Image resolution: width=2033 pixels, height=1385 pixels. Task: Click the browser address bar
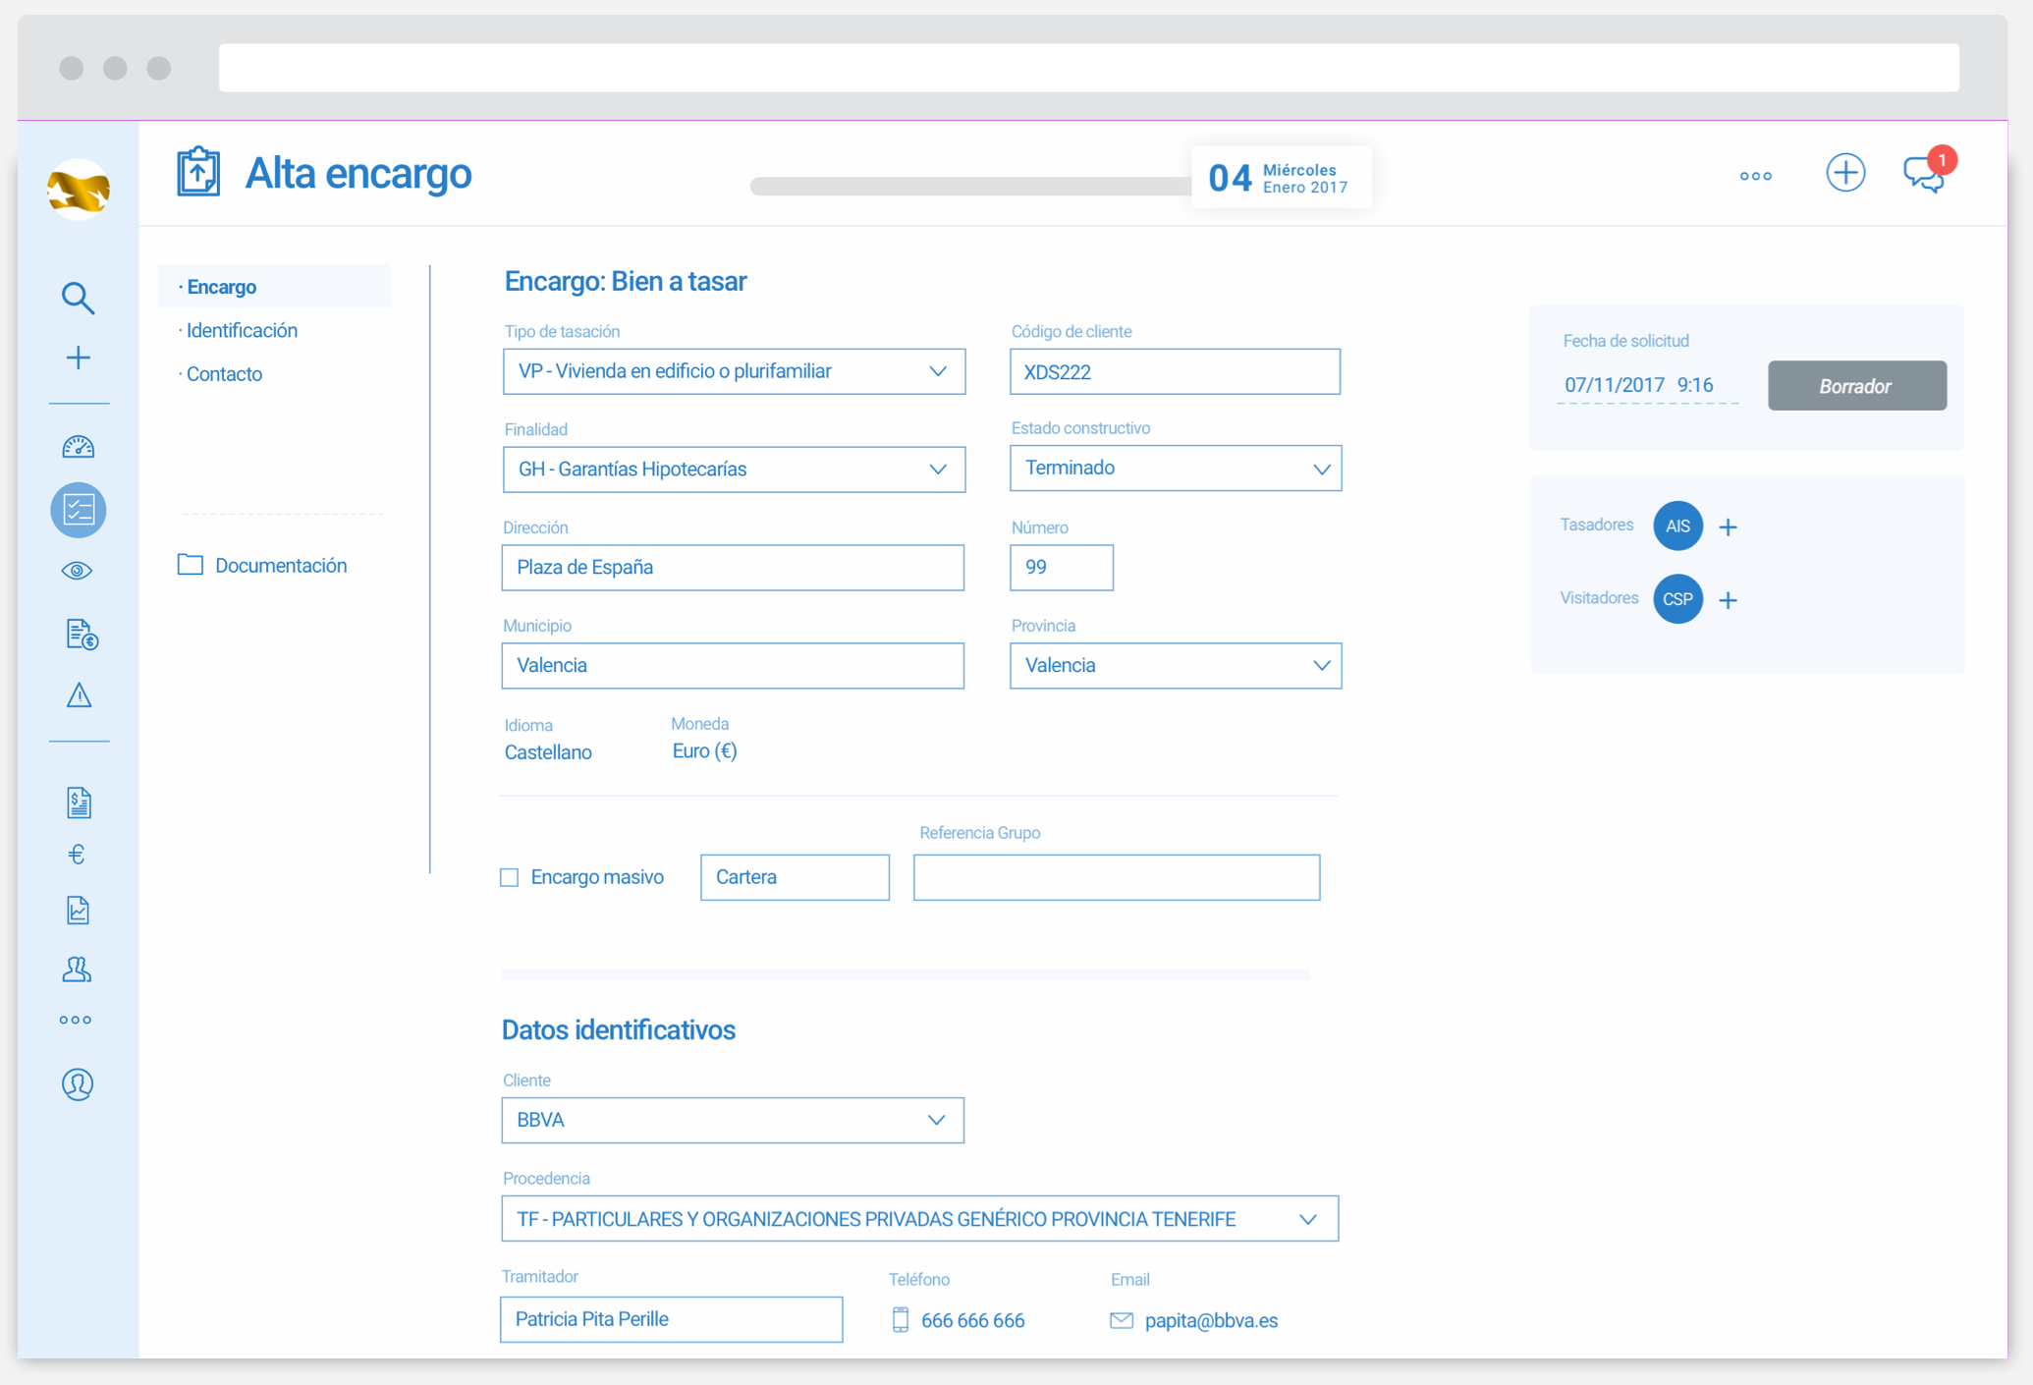click(1088, 67)
